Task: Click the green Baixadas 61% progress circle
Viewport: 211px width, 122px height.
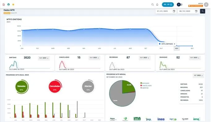Action: tap(22, 87)
